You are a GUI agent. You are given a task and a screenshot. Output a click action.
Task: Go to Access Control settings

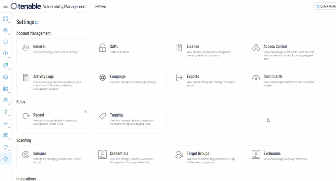click(x=283, y=51)
